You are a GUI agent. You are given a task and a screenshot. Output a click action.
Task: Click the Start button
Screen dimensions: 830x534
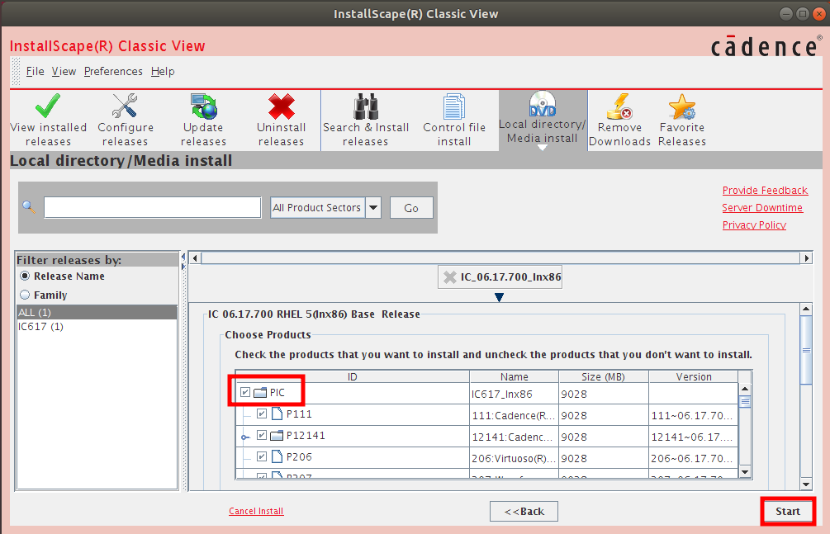click(x=788, y=511)
